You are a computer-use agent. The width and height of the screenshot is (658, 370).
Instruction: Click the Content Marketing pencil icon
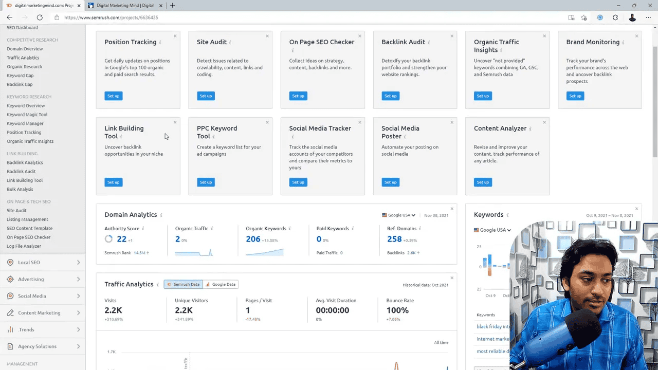9,312
